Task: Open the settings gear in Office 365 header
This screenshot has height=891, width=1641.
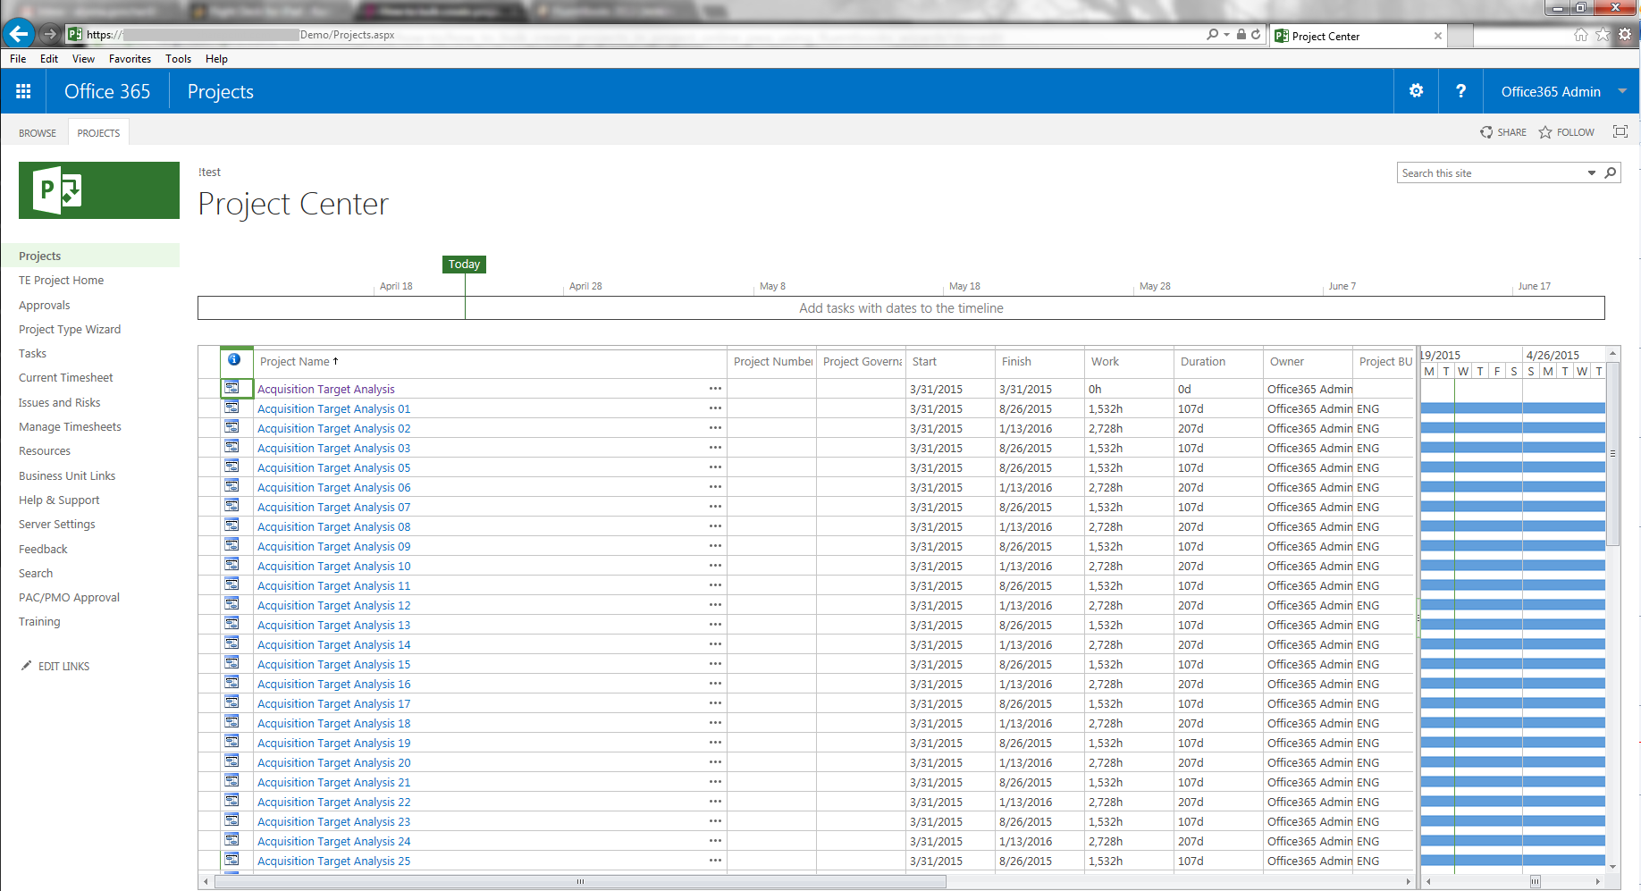Action: coord(1416,91)
